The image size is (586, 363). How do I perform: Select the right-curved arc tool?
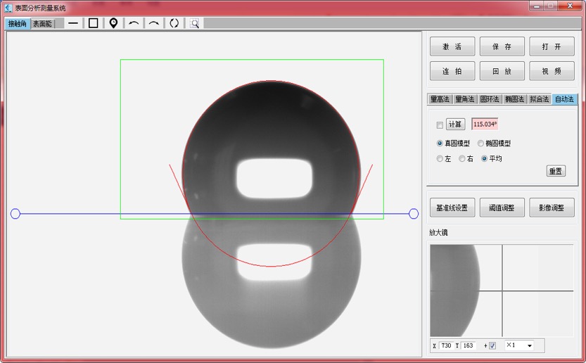point(153,23)
